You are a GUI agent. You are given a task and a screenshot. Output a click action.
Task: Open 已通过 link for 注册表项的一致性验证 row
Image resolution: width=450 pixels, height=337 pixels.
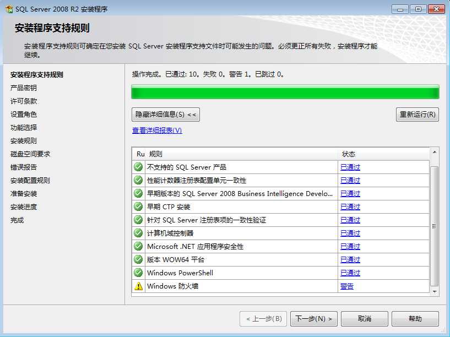350,220
